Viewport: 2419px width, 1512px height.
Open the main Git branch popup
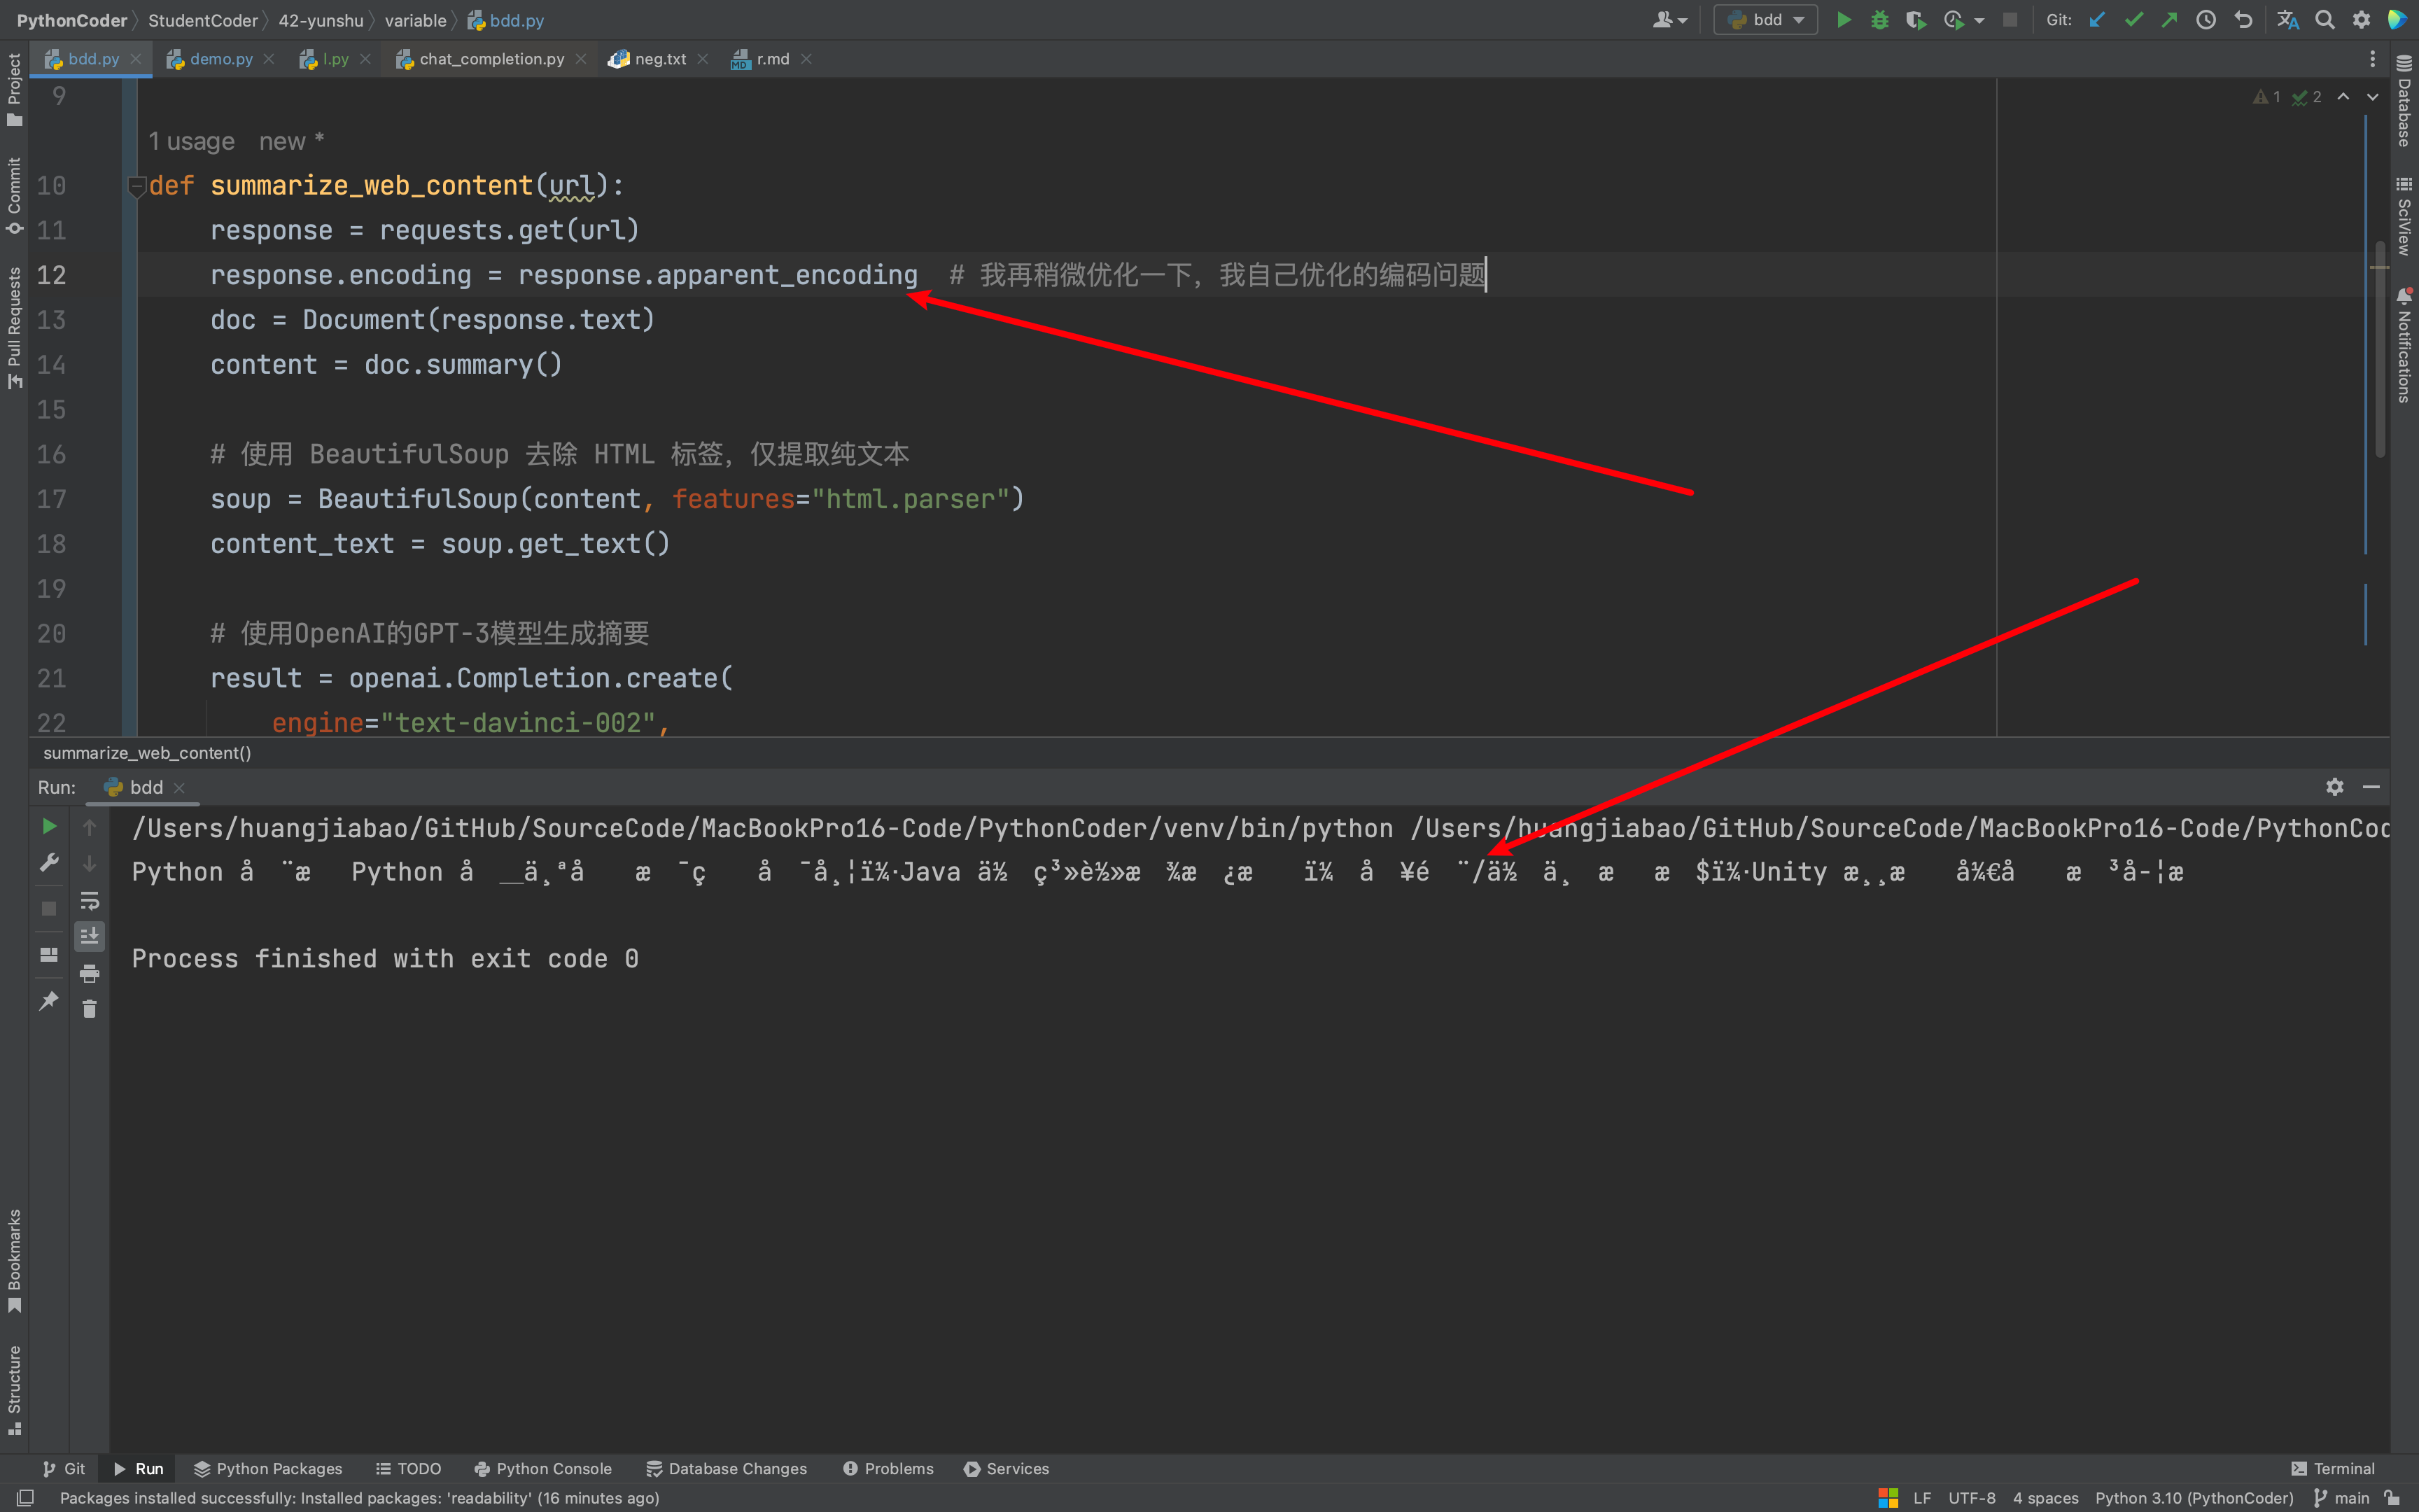pos(2342,1498)
